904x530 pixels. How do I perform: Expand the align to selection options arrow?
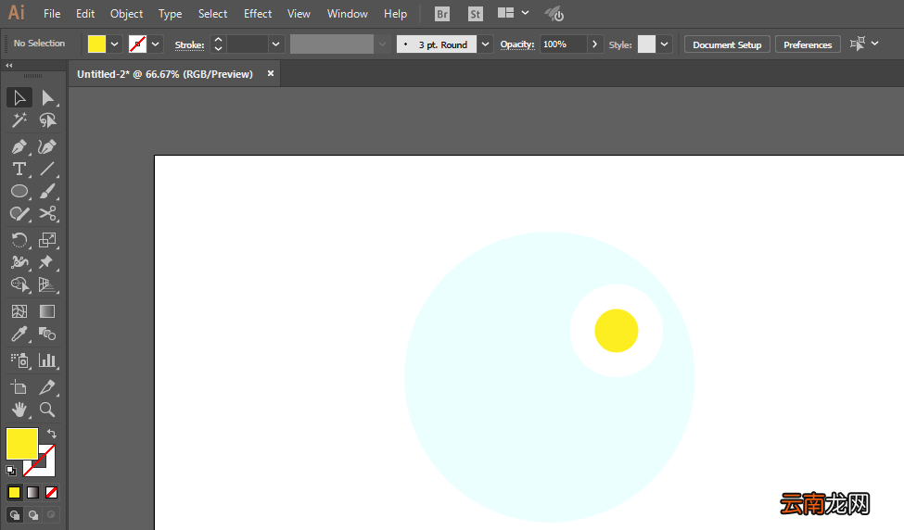(x=875, y=44)
